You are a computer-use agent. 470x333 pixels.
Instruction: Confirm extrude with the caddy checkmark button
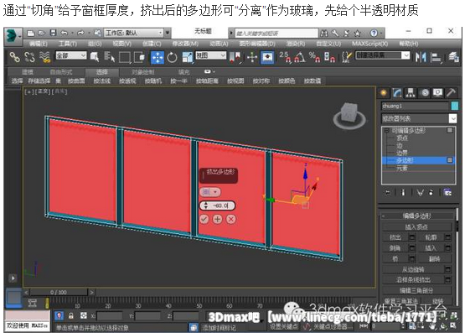(x=204, y=219)
